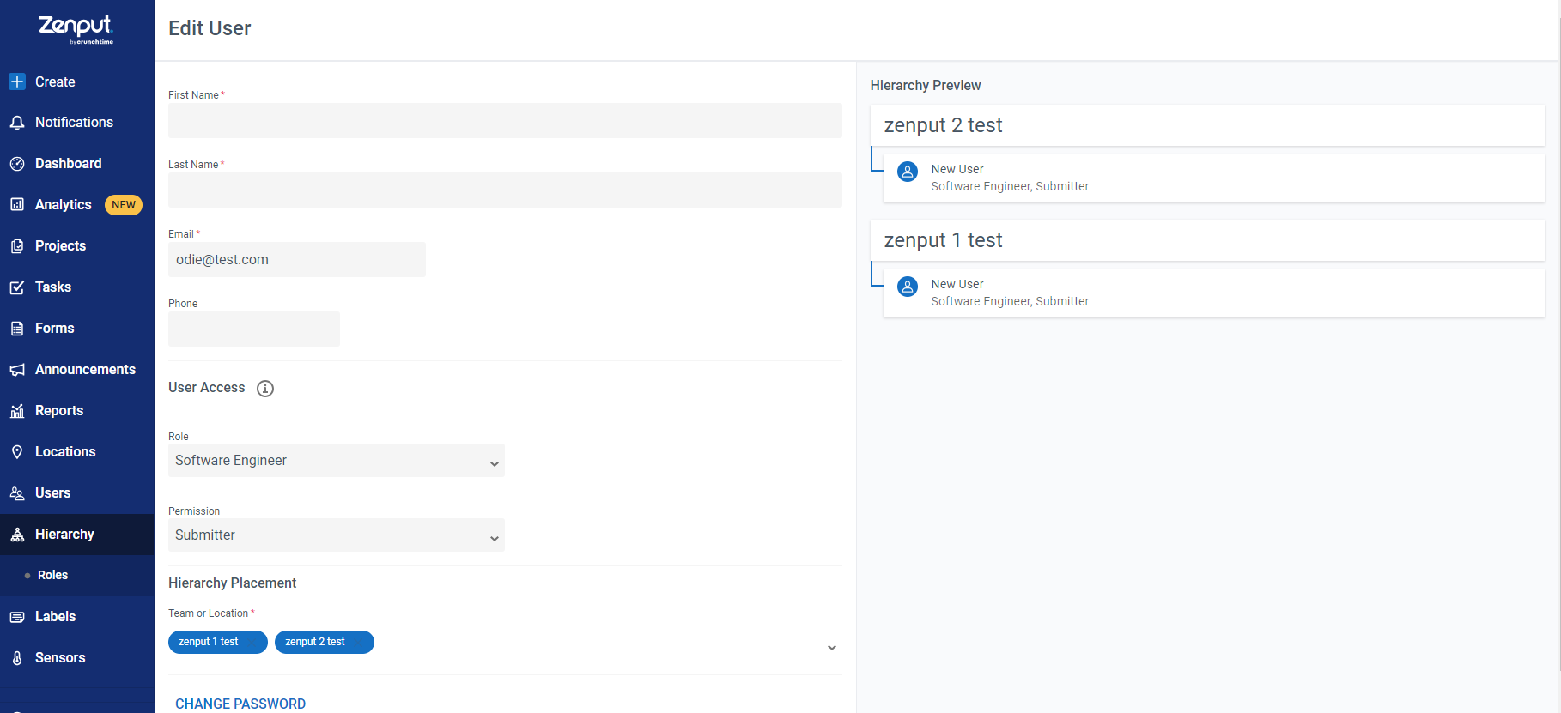
Task: Click the Hierarchy tree icon
Action: pyautogui.click(x=17, y=535)
